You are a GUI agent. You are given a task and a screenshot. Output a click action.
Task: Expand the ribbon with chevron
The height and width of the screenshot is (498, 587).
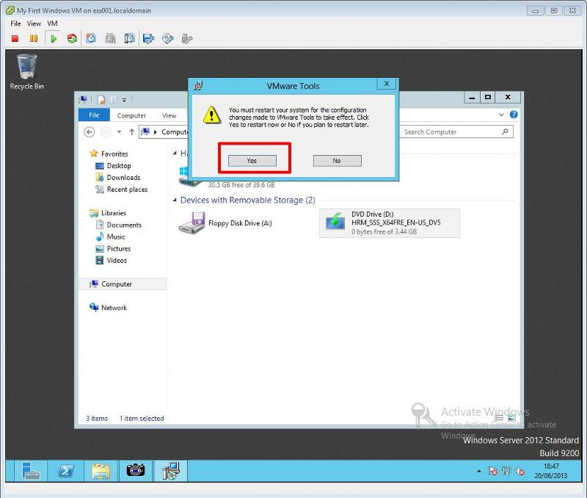coord(501,115)
